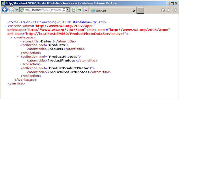
Task: Close the localhost tab
Action: click(134, 11)
